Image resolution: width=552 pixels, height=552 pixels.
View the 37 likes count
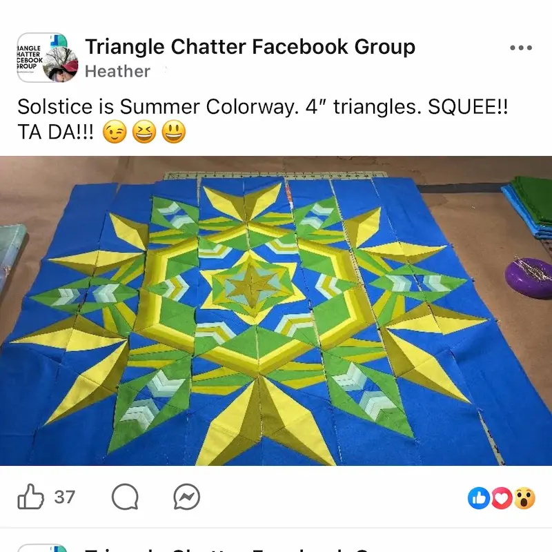(x=64, y=497)
